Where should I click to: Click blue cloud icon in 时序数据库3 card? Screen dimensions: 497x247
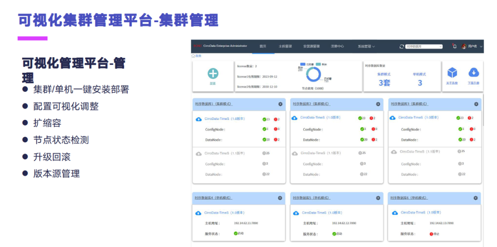pyautogui.click(x=393, y=118)
